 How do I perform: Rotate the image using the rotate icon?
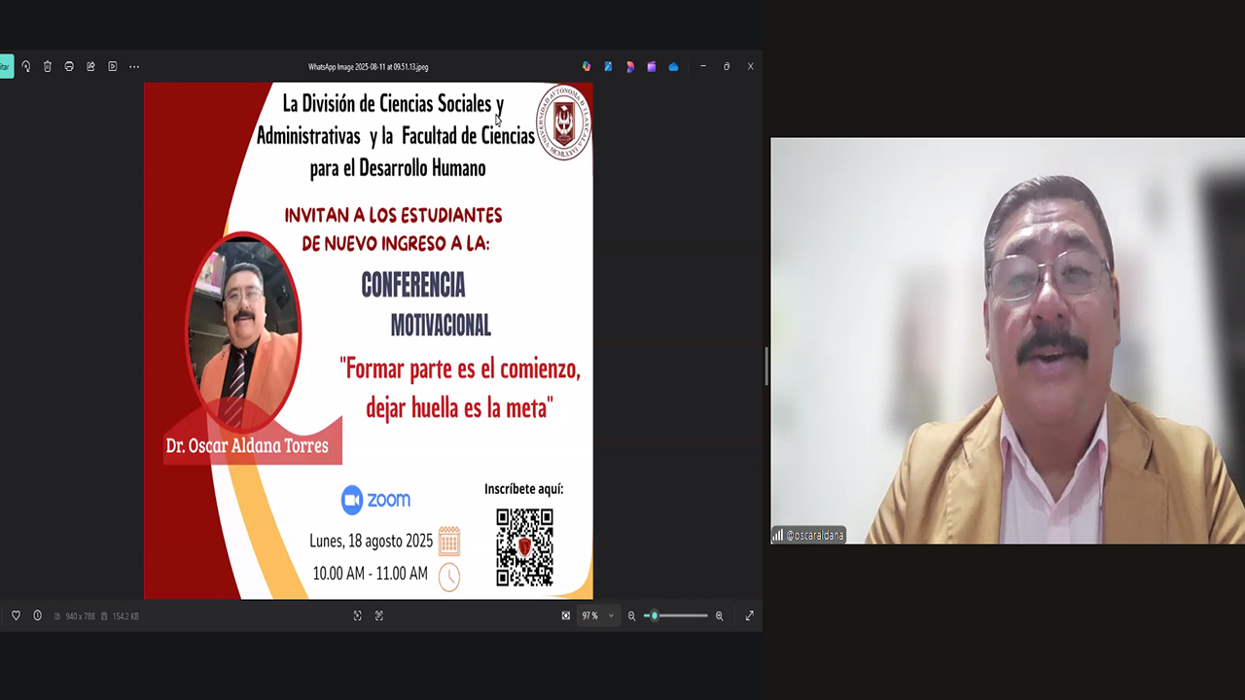pyautogui.click(x=26, y=66)
